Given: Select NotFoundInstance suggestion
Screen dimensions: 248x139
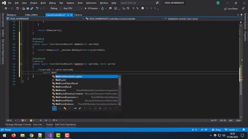Looking at the screenshot, I should click(x=85, y=104).
